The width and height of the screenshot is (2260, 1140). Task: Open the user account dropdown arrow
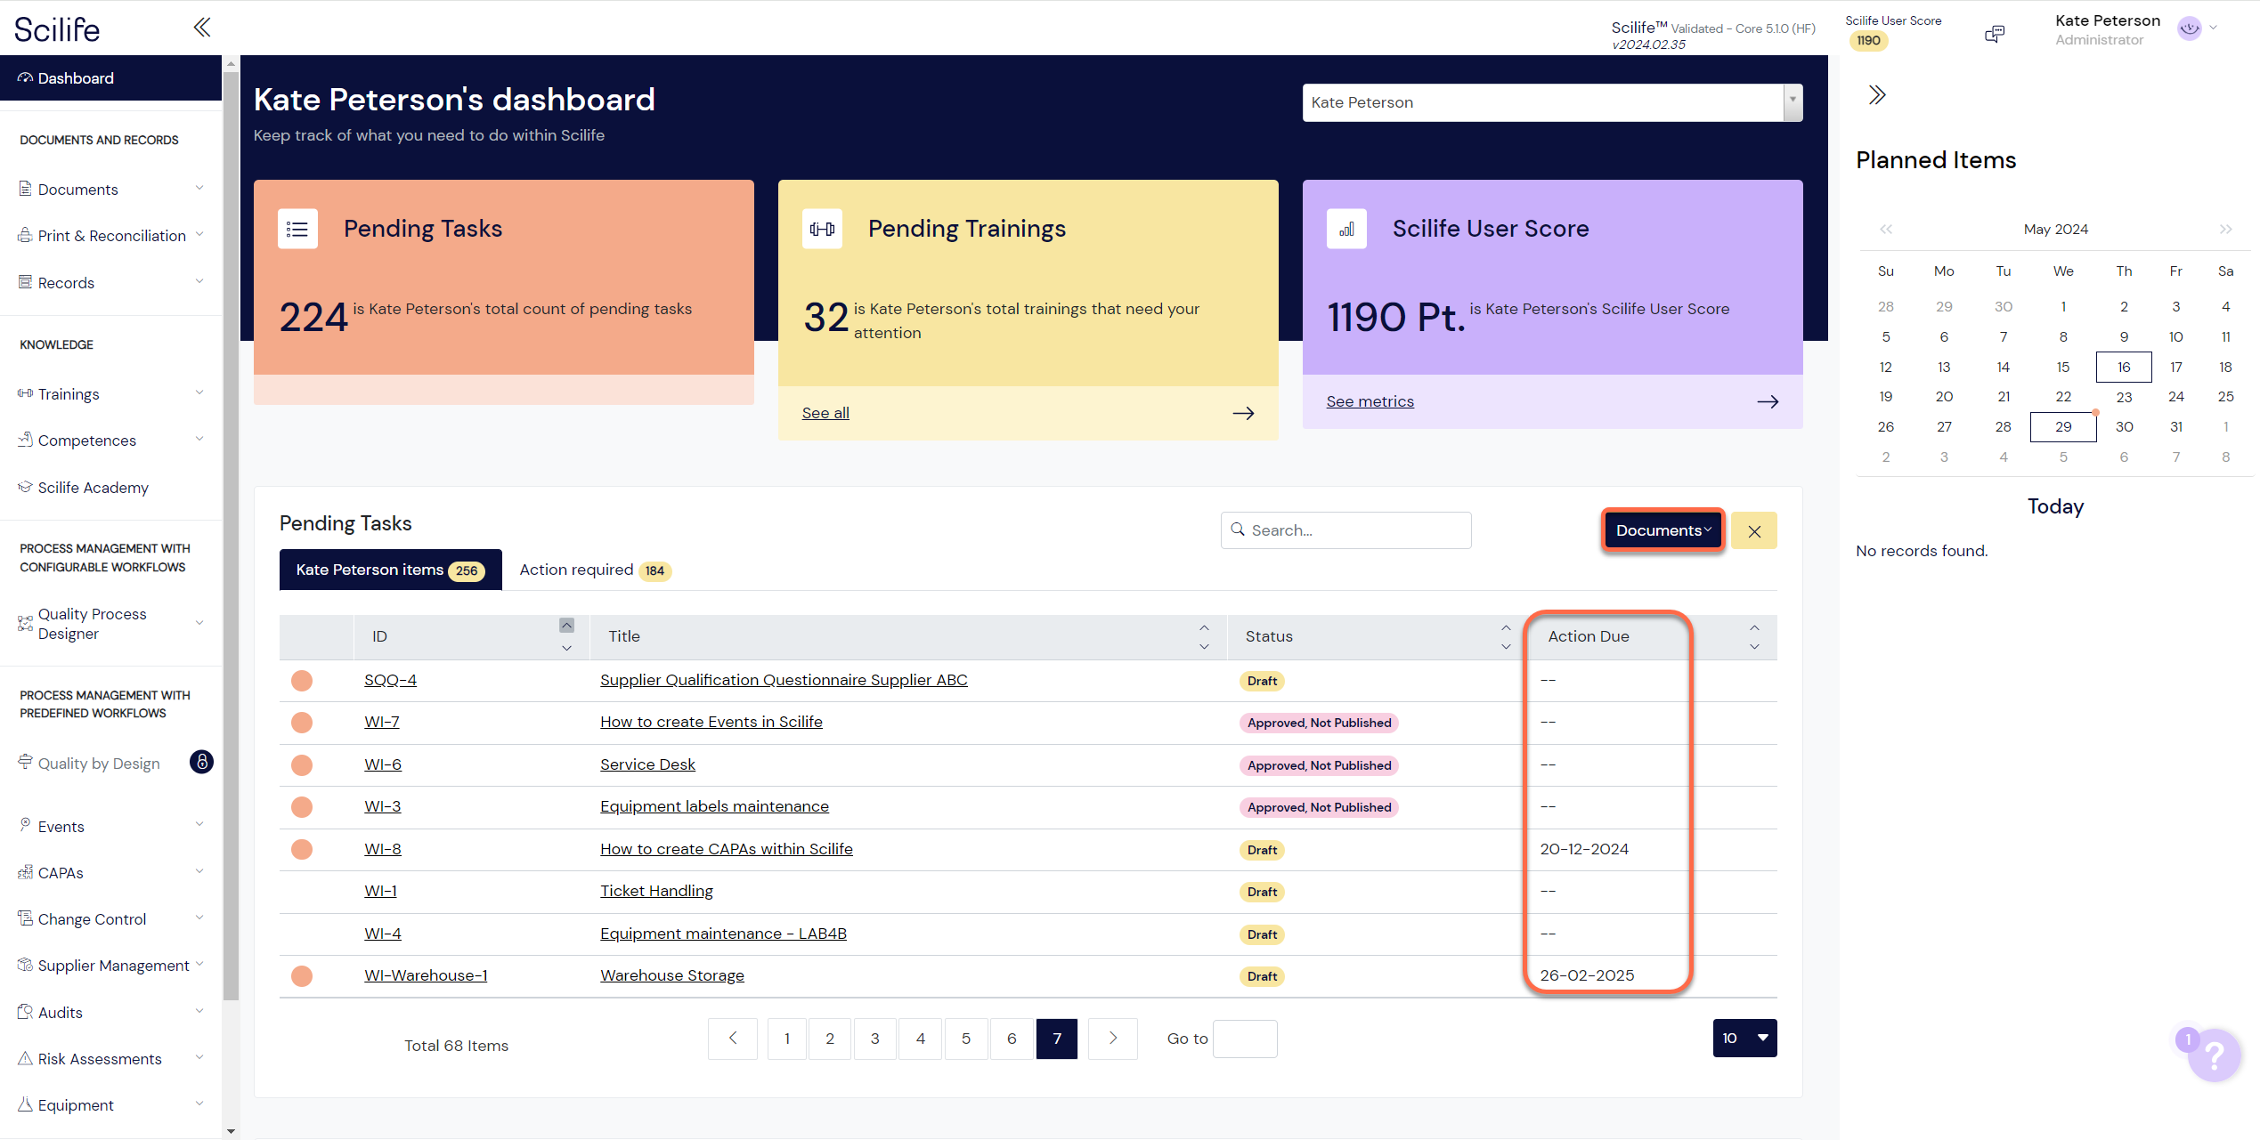tap(2214, 28)
